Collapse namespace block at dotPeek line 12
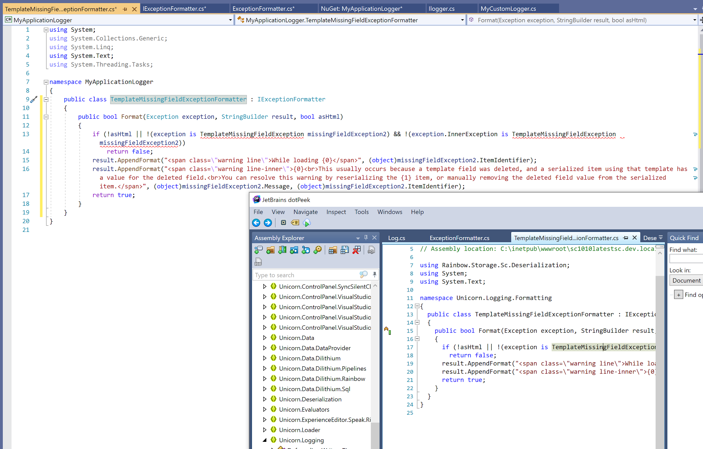The image size is (703, 449). [417, 306]
